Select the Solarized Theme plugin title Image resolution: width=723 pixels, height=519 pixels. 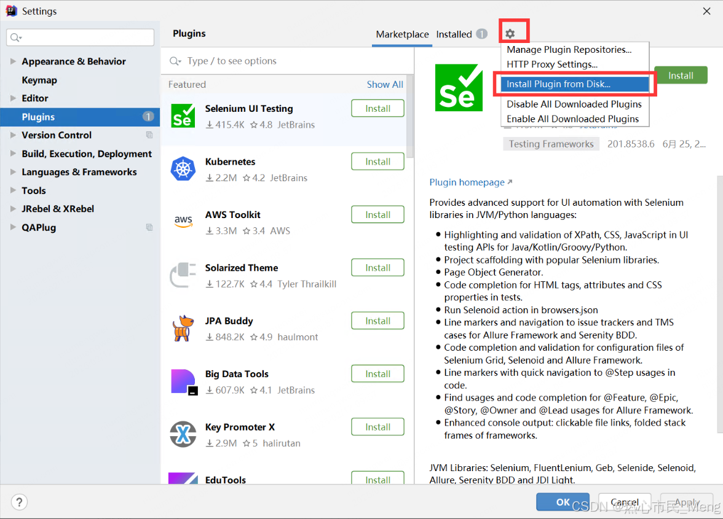point(242,268)
